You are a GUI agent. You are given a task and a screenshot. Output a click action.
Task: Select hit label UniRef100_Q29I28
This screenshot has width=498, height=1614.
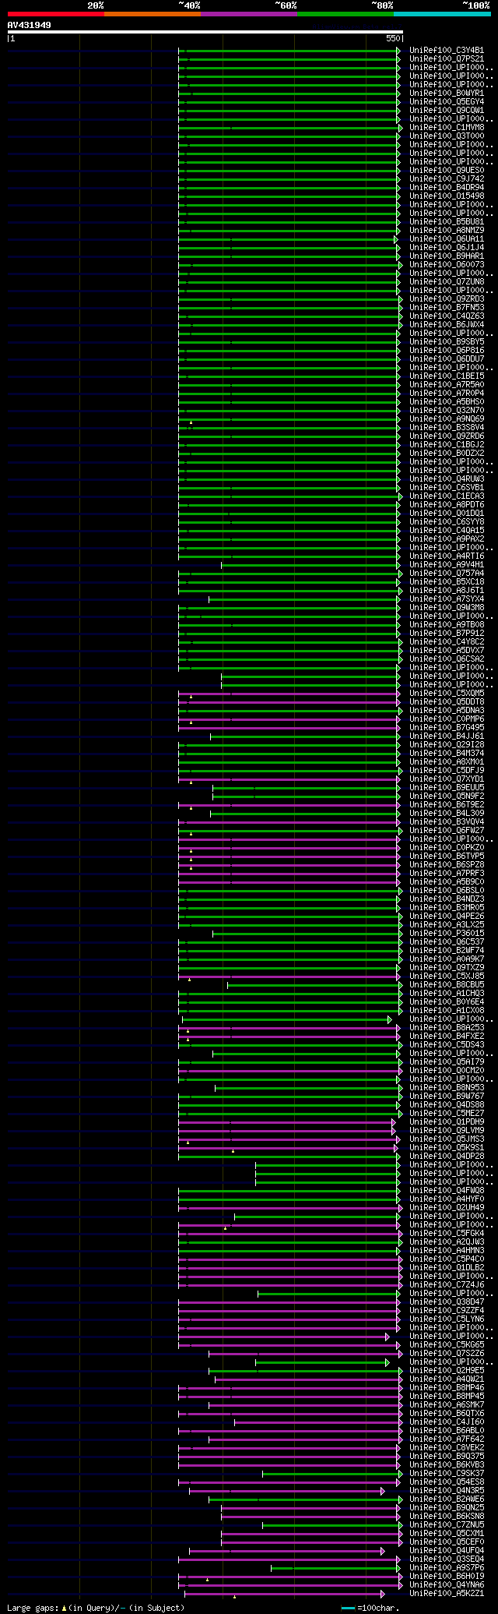point(447,745)
